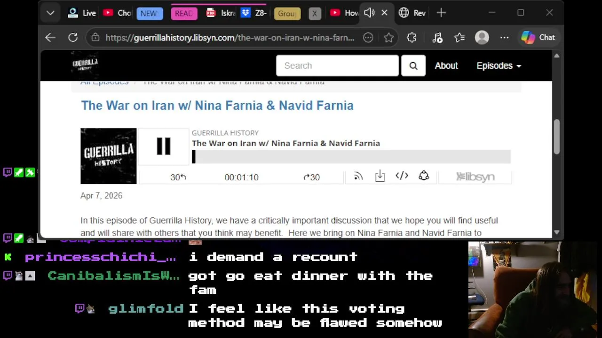Viewport: 602px width, 338px height.
Task: Mute the playing tab's speaker icon
Action: point(369,13)
